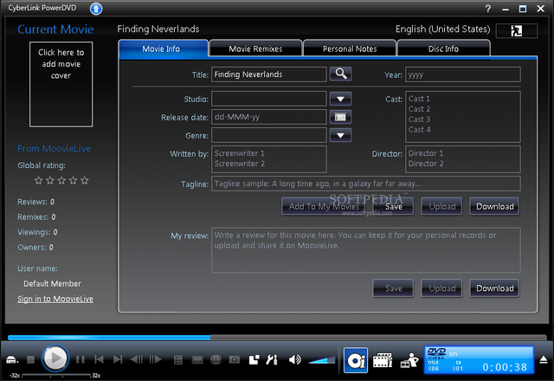Screen dimensions: 554x381
Task: Expand the Studio dropdown arrow
Action: point(340,99)
